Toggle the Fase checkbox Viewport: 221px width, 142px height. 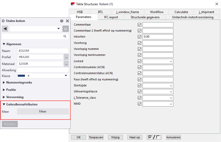140,80
